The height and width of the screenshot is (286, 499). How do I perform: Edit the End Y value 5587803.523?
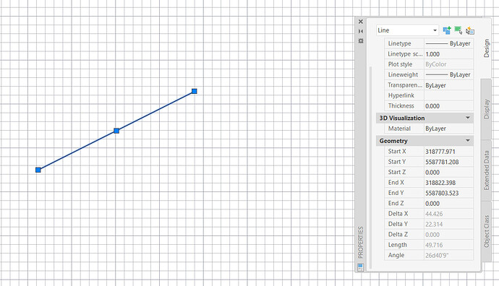[448, 193]
